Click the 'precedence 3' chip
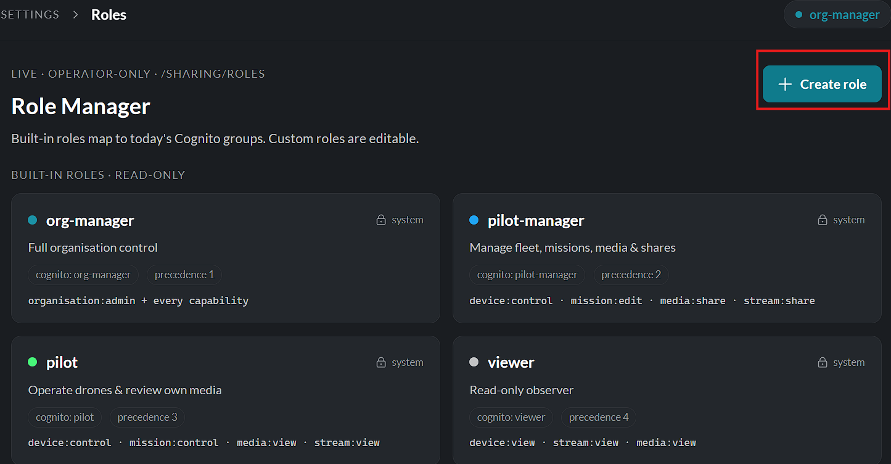 pyautogui.click(x=147, y=417)
